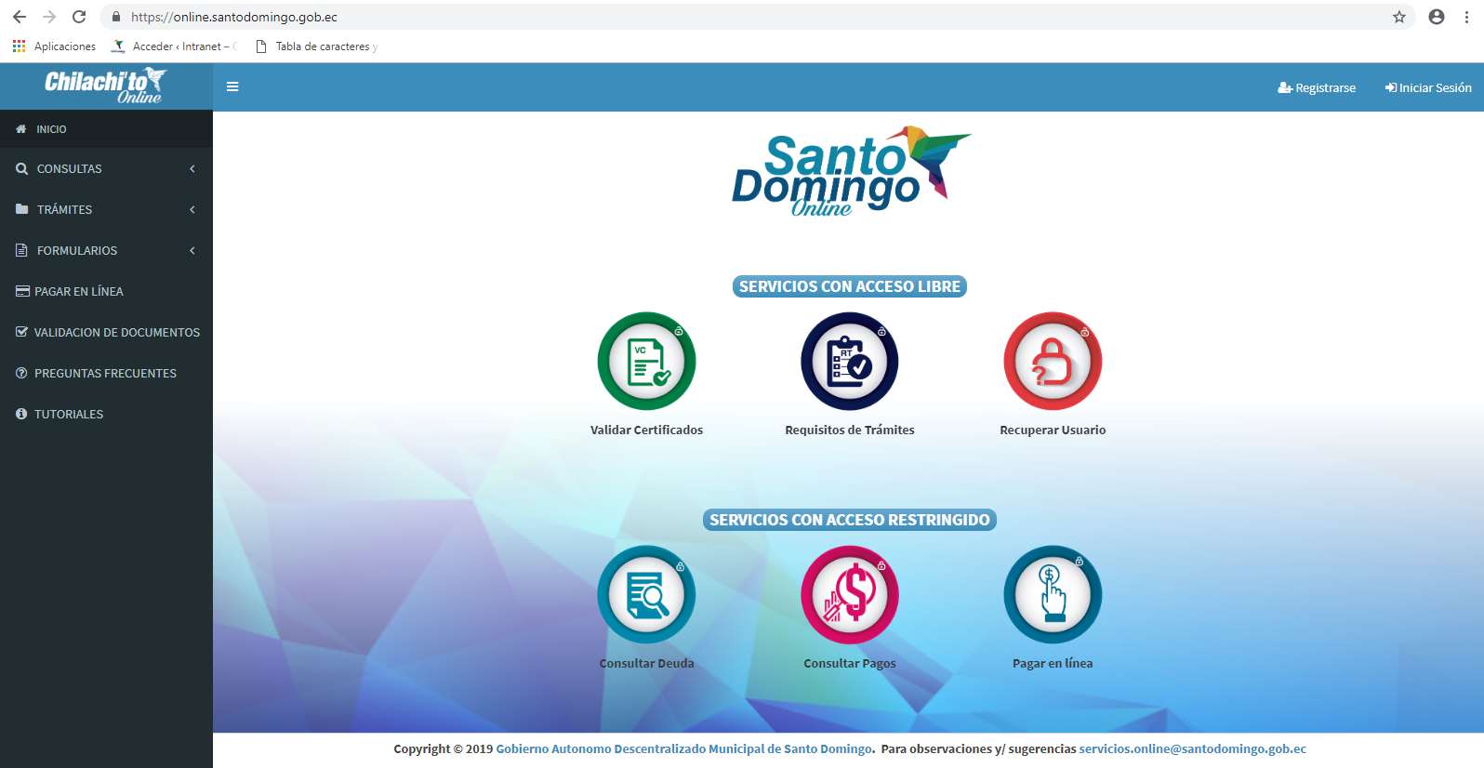The image size is (1484, 768).
Task: Click the Chilachi'to Online logo
Action: (x=105, y=86)
